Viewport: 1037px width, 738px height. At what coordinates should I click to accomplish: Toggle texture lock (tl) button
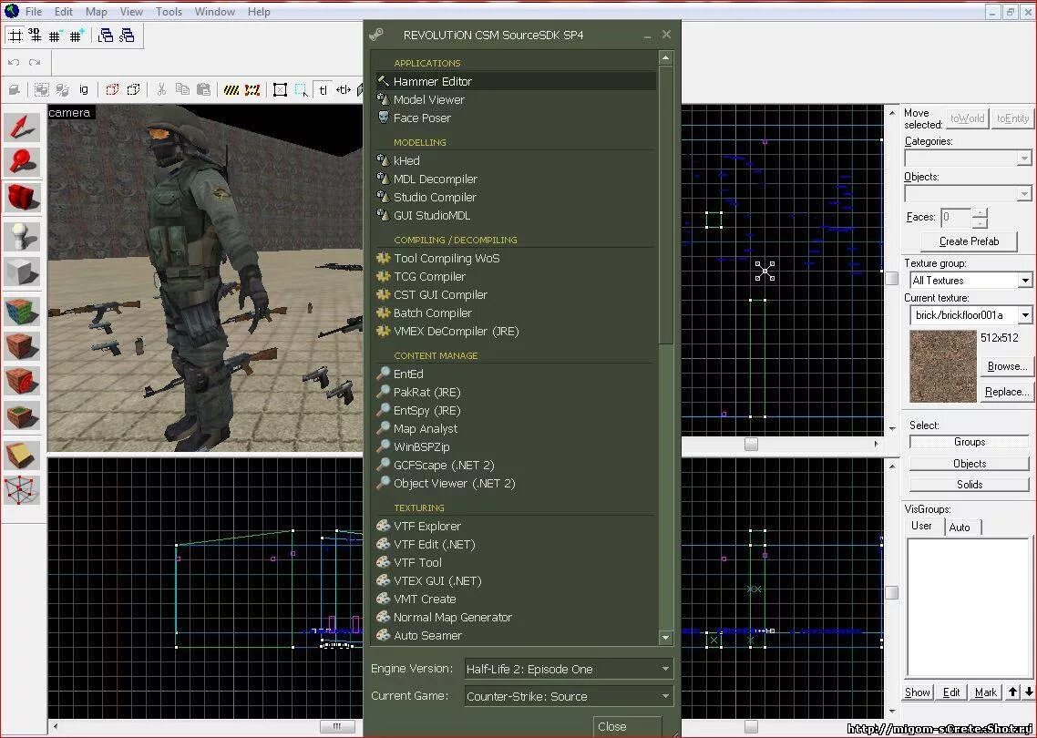[x=323, y=89]
